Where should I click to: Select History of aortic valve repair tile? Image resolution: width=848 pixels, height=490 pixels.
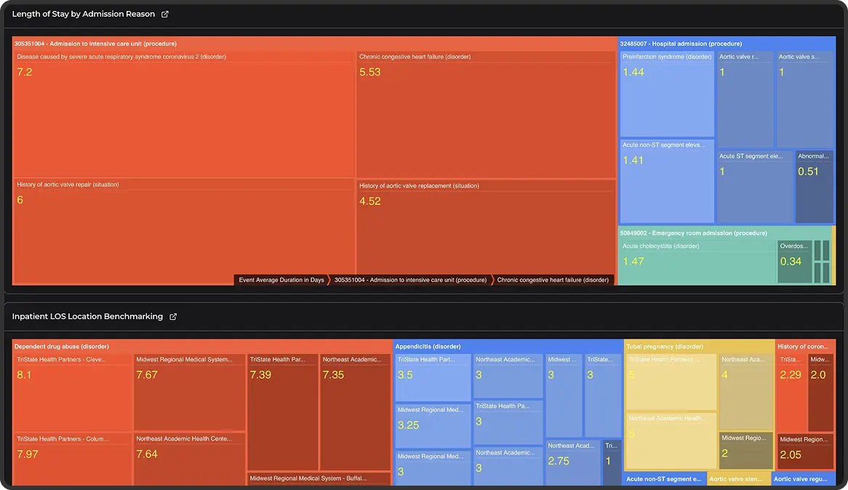click(x=183, y=233)
